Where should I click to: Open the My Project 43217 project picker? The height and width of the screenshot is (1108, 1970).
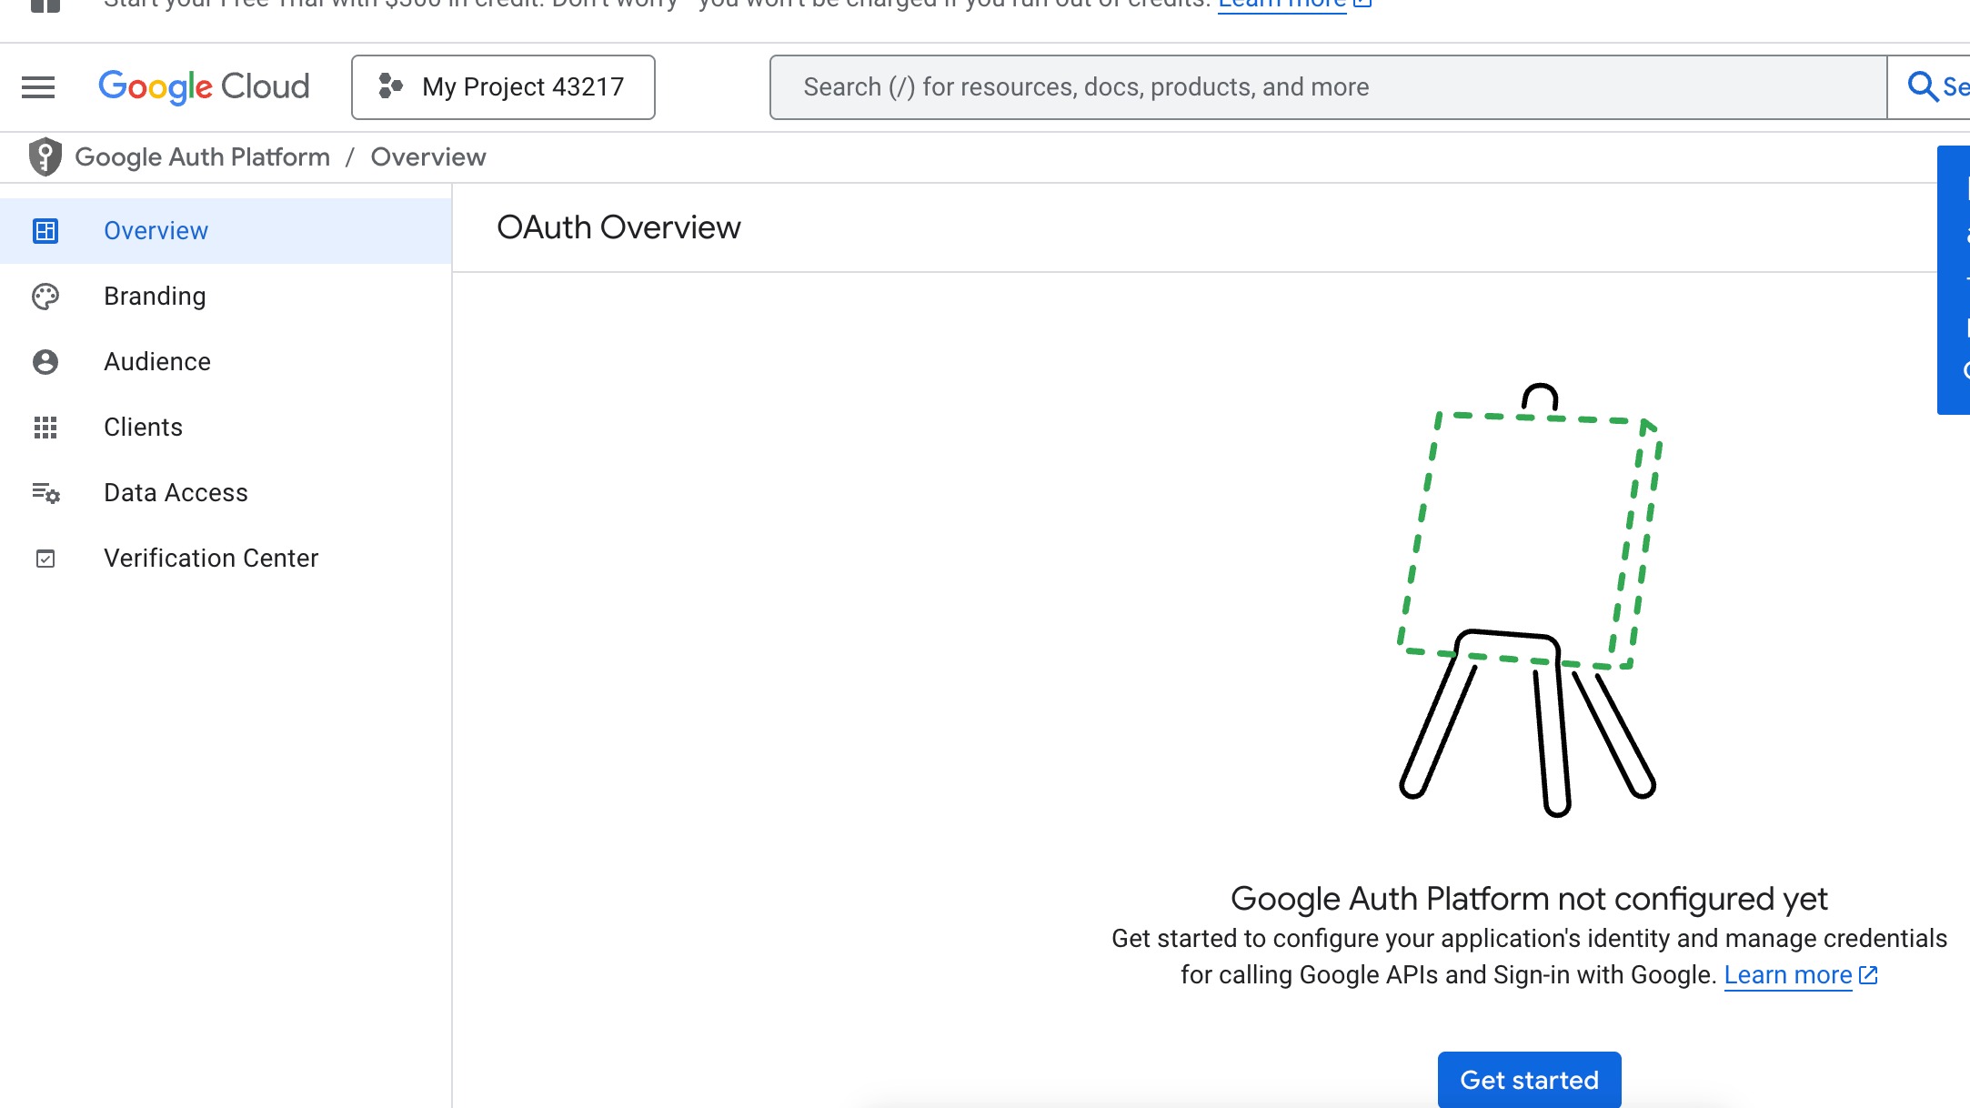(x=503, y=87)
